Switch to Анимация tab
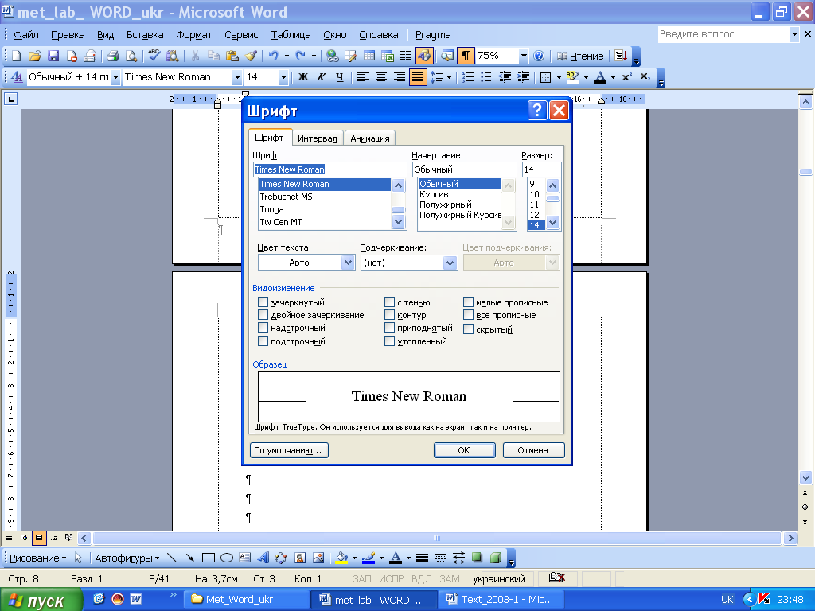 369,138
